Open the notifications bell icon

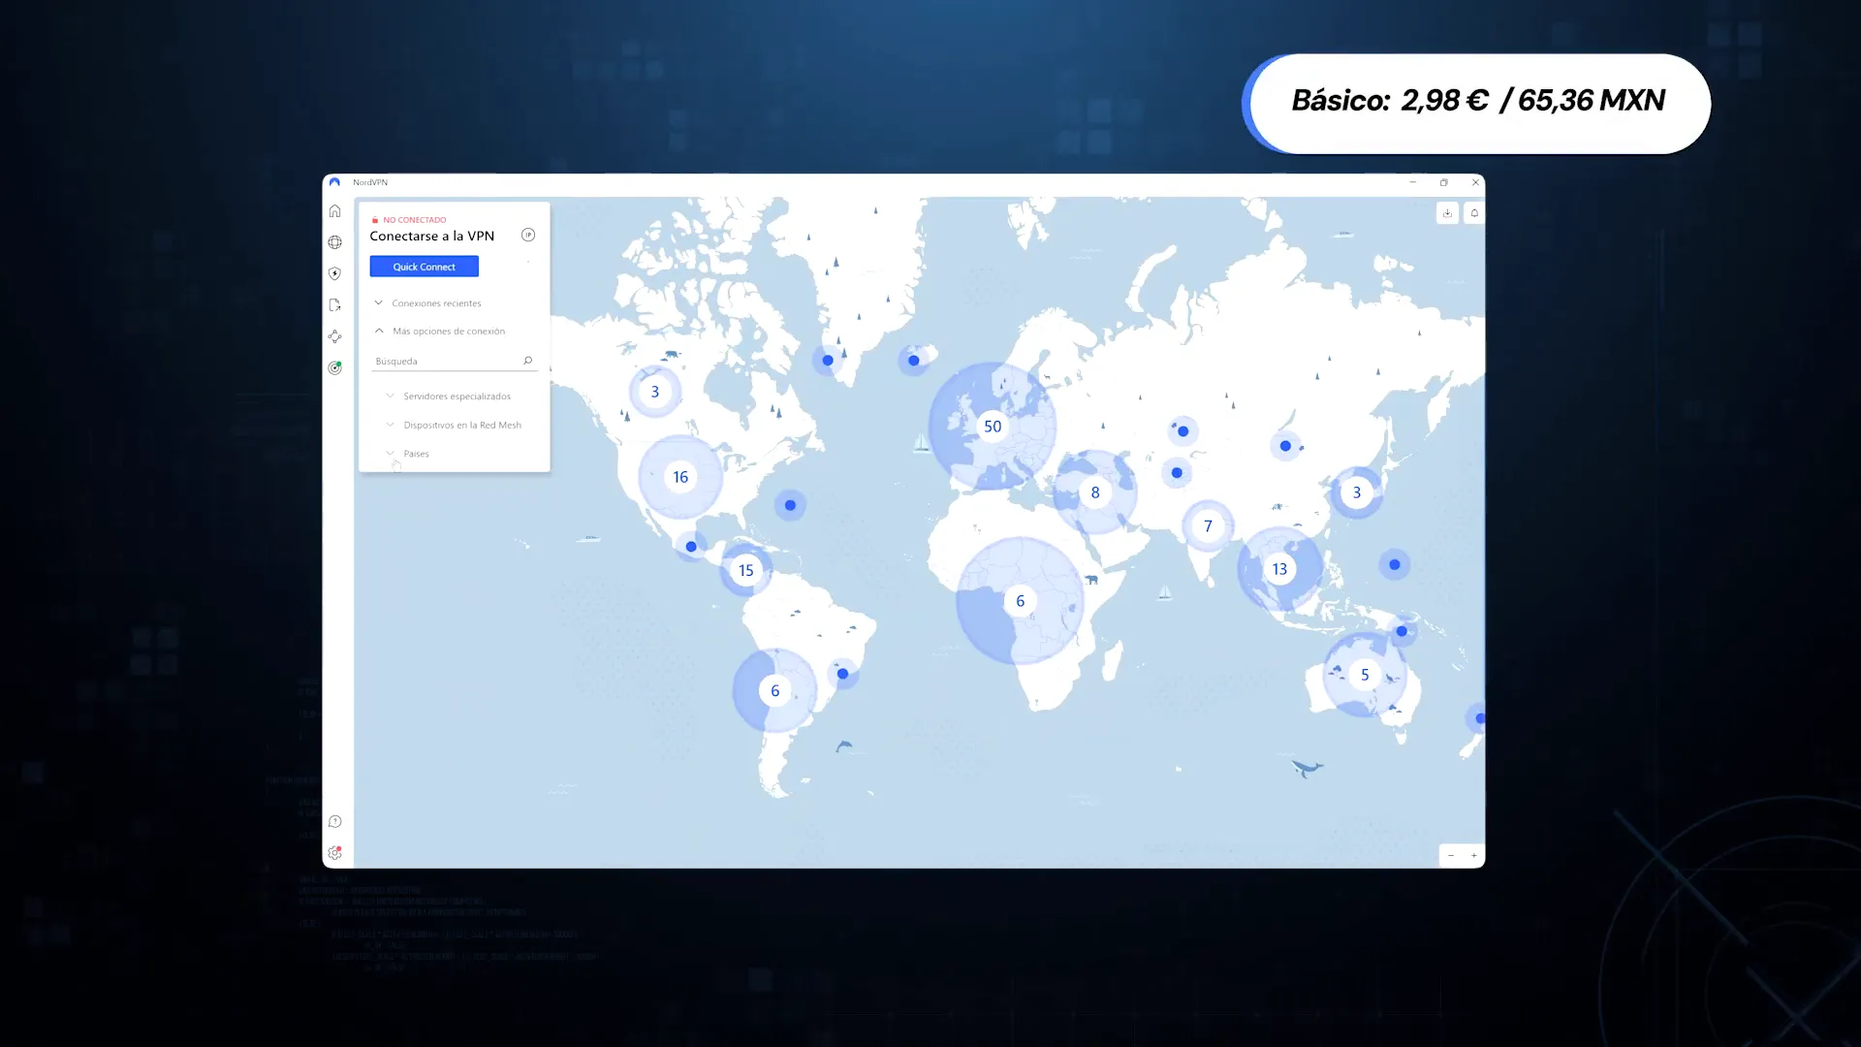coord(1474,213)
